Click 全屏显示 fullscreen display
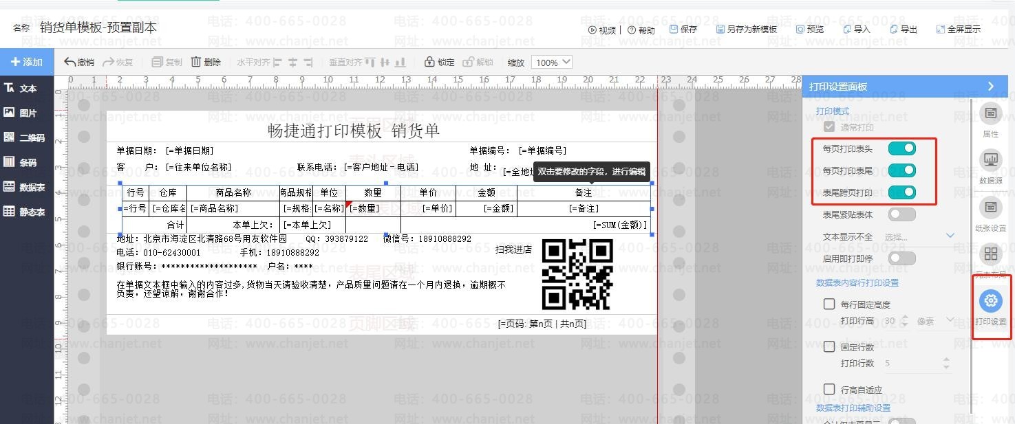 [959, 30]
